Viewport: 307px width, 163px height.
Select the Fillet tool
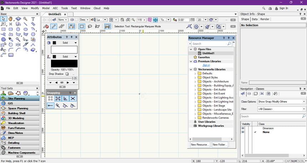[x=11, y=50]
